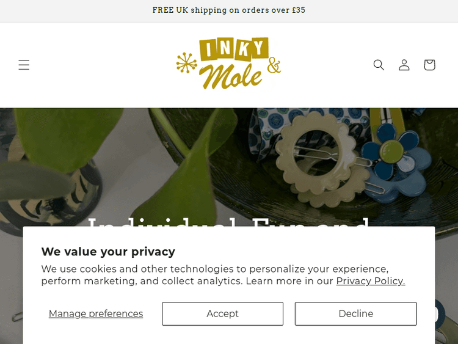Accept the cookie consent
Screen dimensions: 458x344
point(222,313)
